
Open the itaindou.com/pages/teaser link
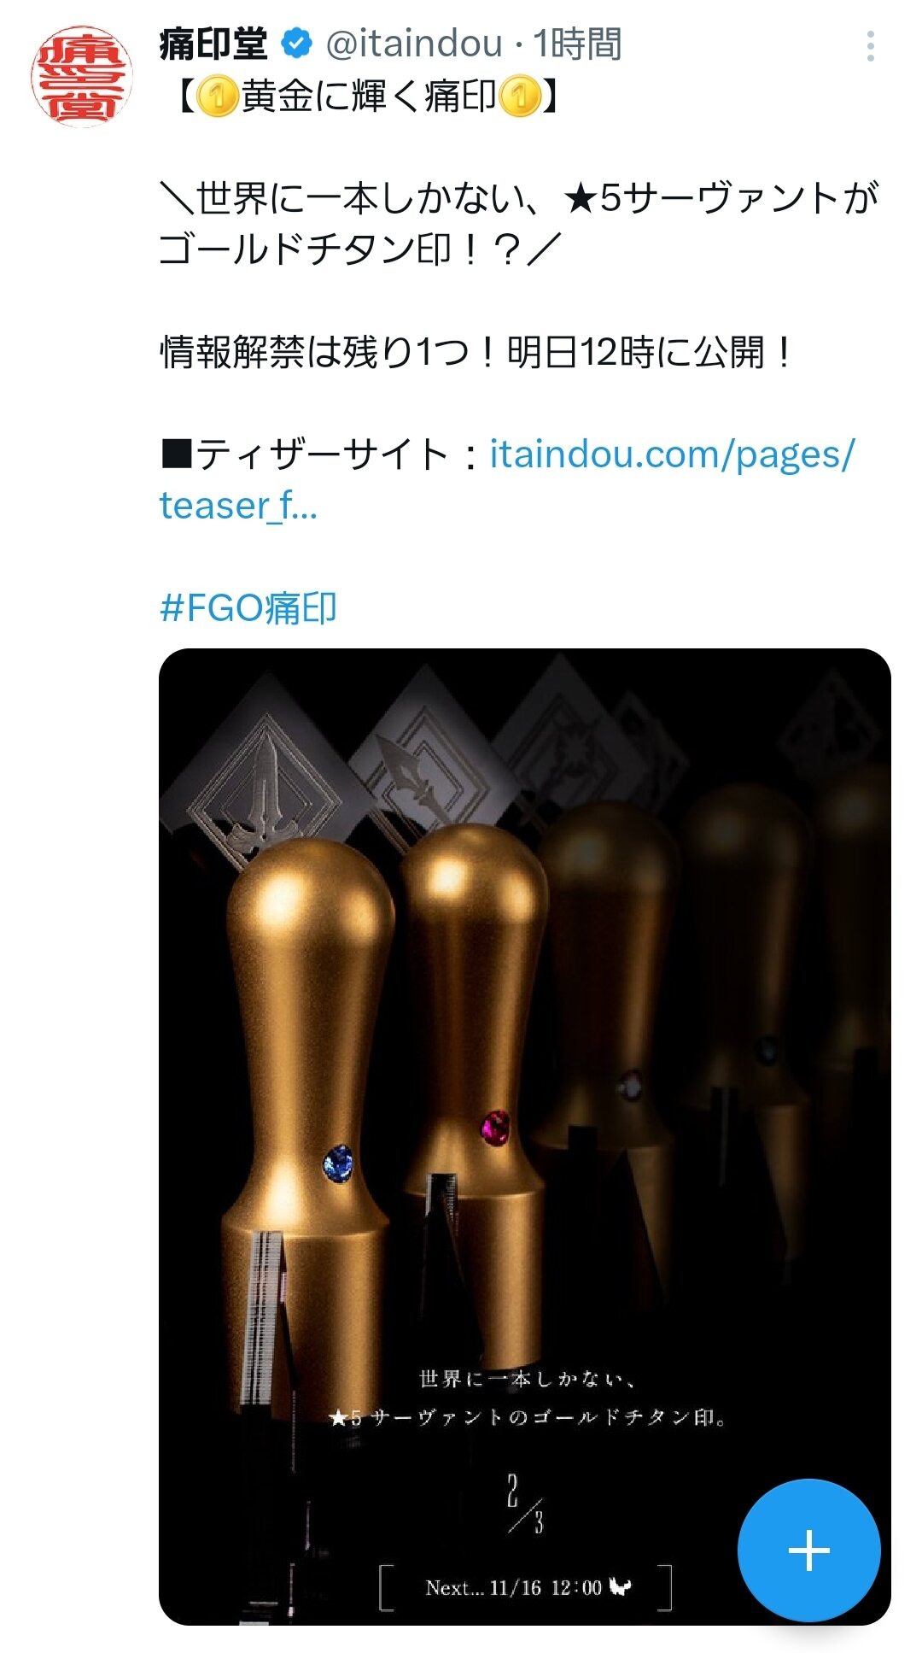pos(507,479)
